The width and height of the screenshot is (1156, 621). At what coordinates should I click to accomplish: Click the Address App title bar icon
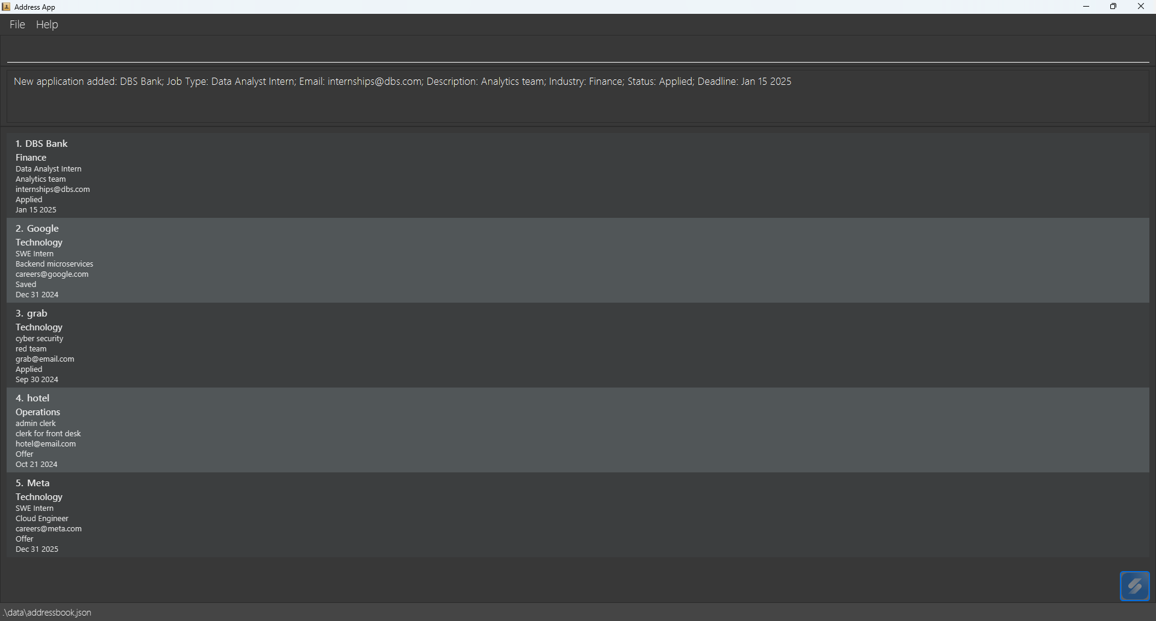coord(6,7)
